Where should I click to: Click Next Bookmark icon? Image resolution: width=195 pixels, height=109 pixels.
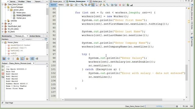click(104, 5)
